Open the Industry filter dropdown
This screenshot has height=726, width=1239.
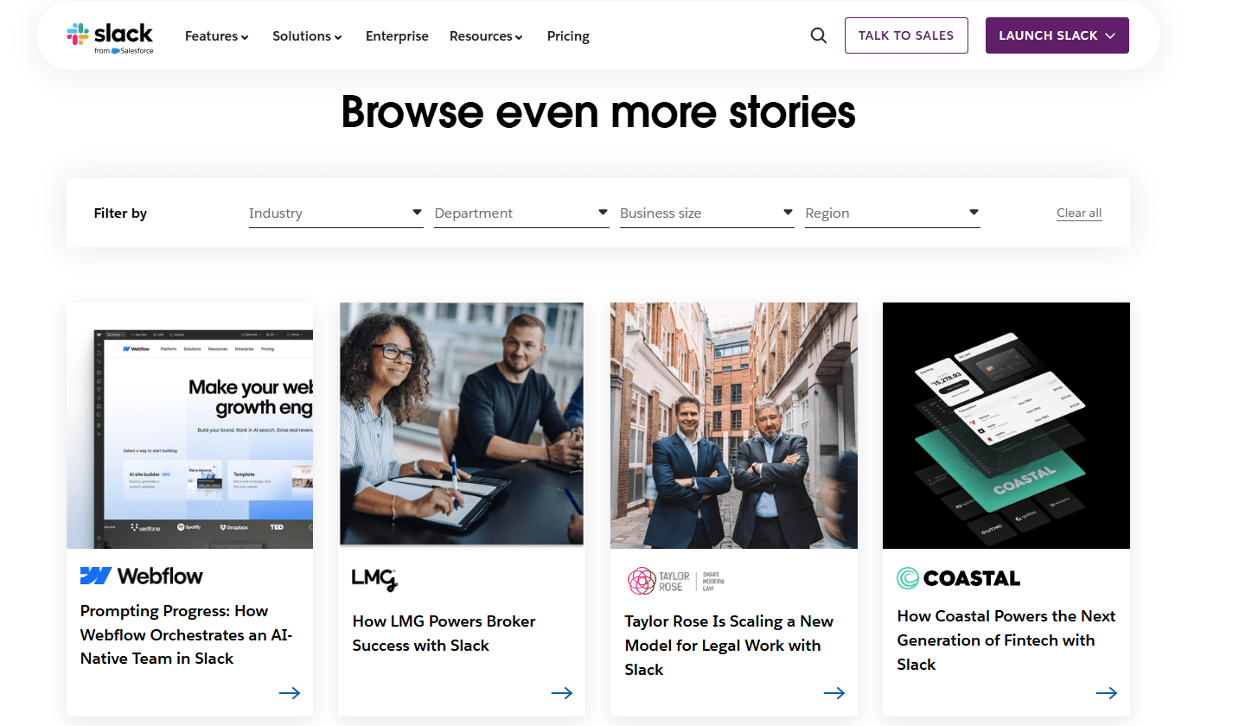coord(336,213)
